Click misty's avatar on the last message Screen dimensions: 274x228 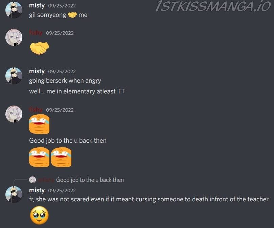tap(14, 195)
